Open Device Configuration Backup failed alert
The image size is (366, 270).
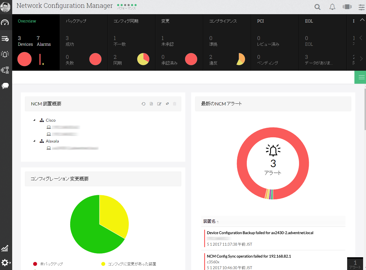[x=260, y=233]
